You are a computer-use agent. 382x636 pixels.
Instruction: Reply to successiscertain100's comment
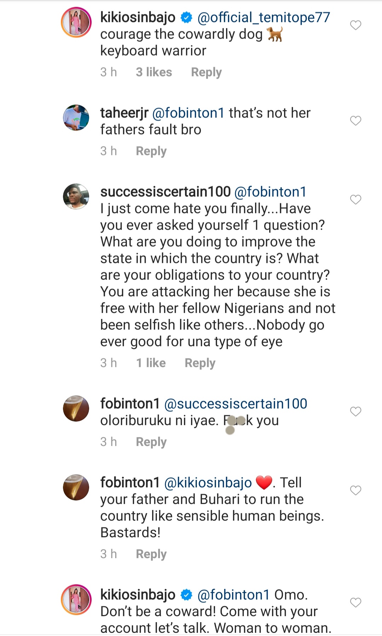(200, 363)
